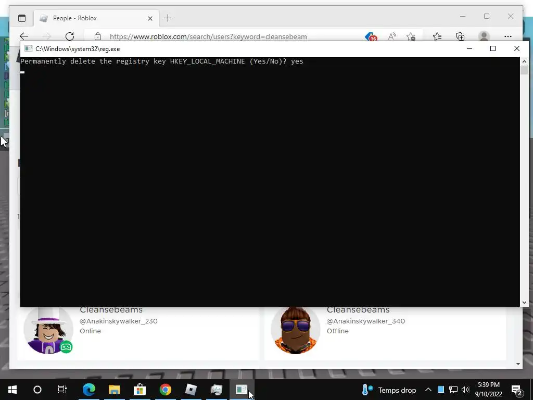Open Anakinskywalker_340 avatar thumbnail

coord(296,330)
